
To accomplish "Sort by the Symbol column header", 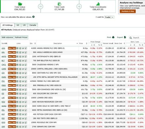I will pos(4,43).
